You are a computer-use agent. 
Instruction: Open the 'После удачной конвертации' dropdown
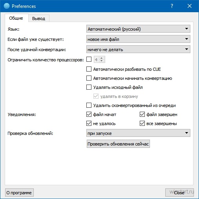(138, 49)
